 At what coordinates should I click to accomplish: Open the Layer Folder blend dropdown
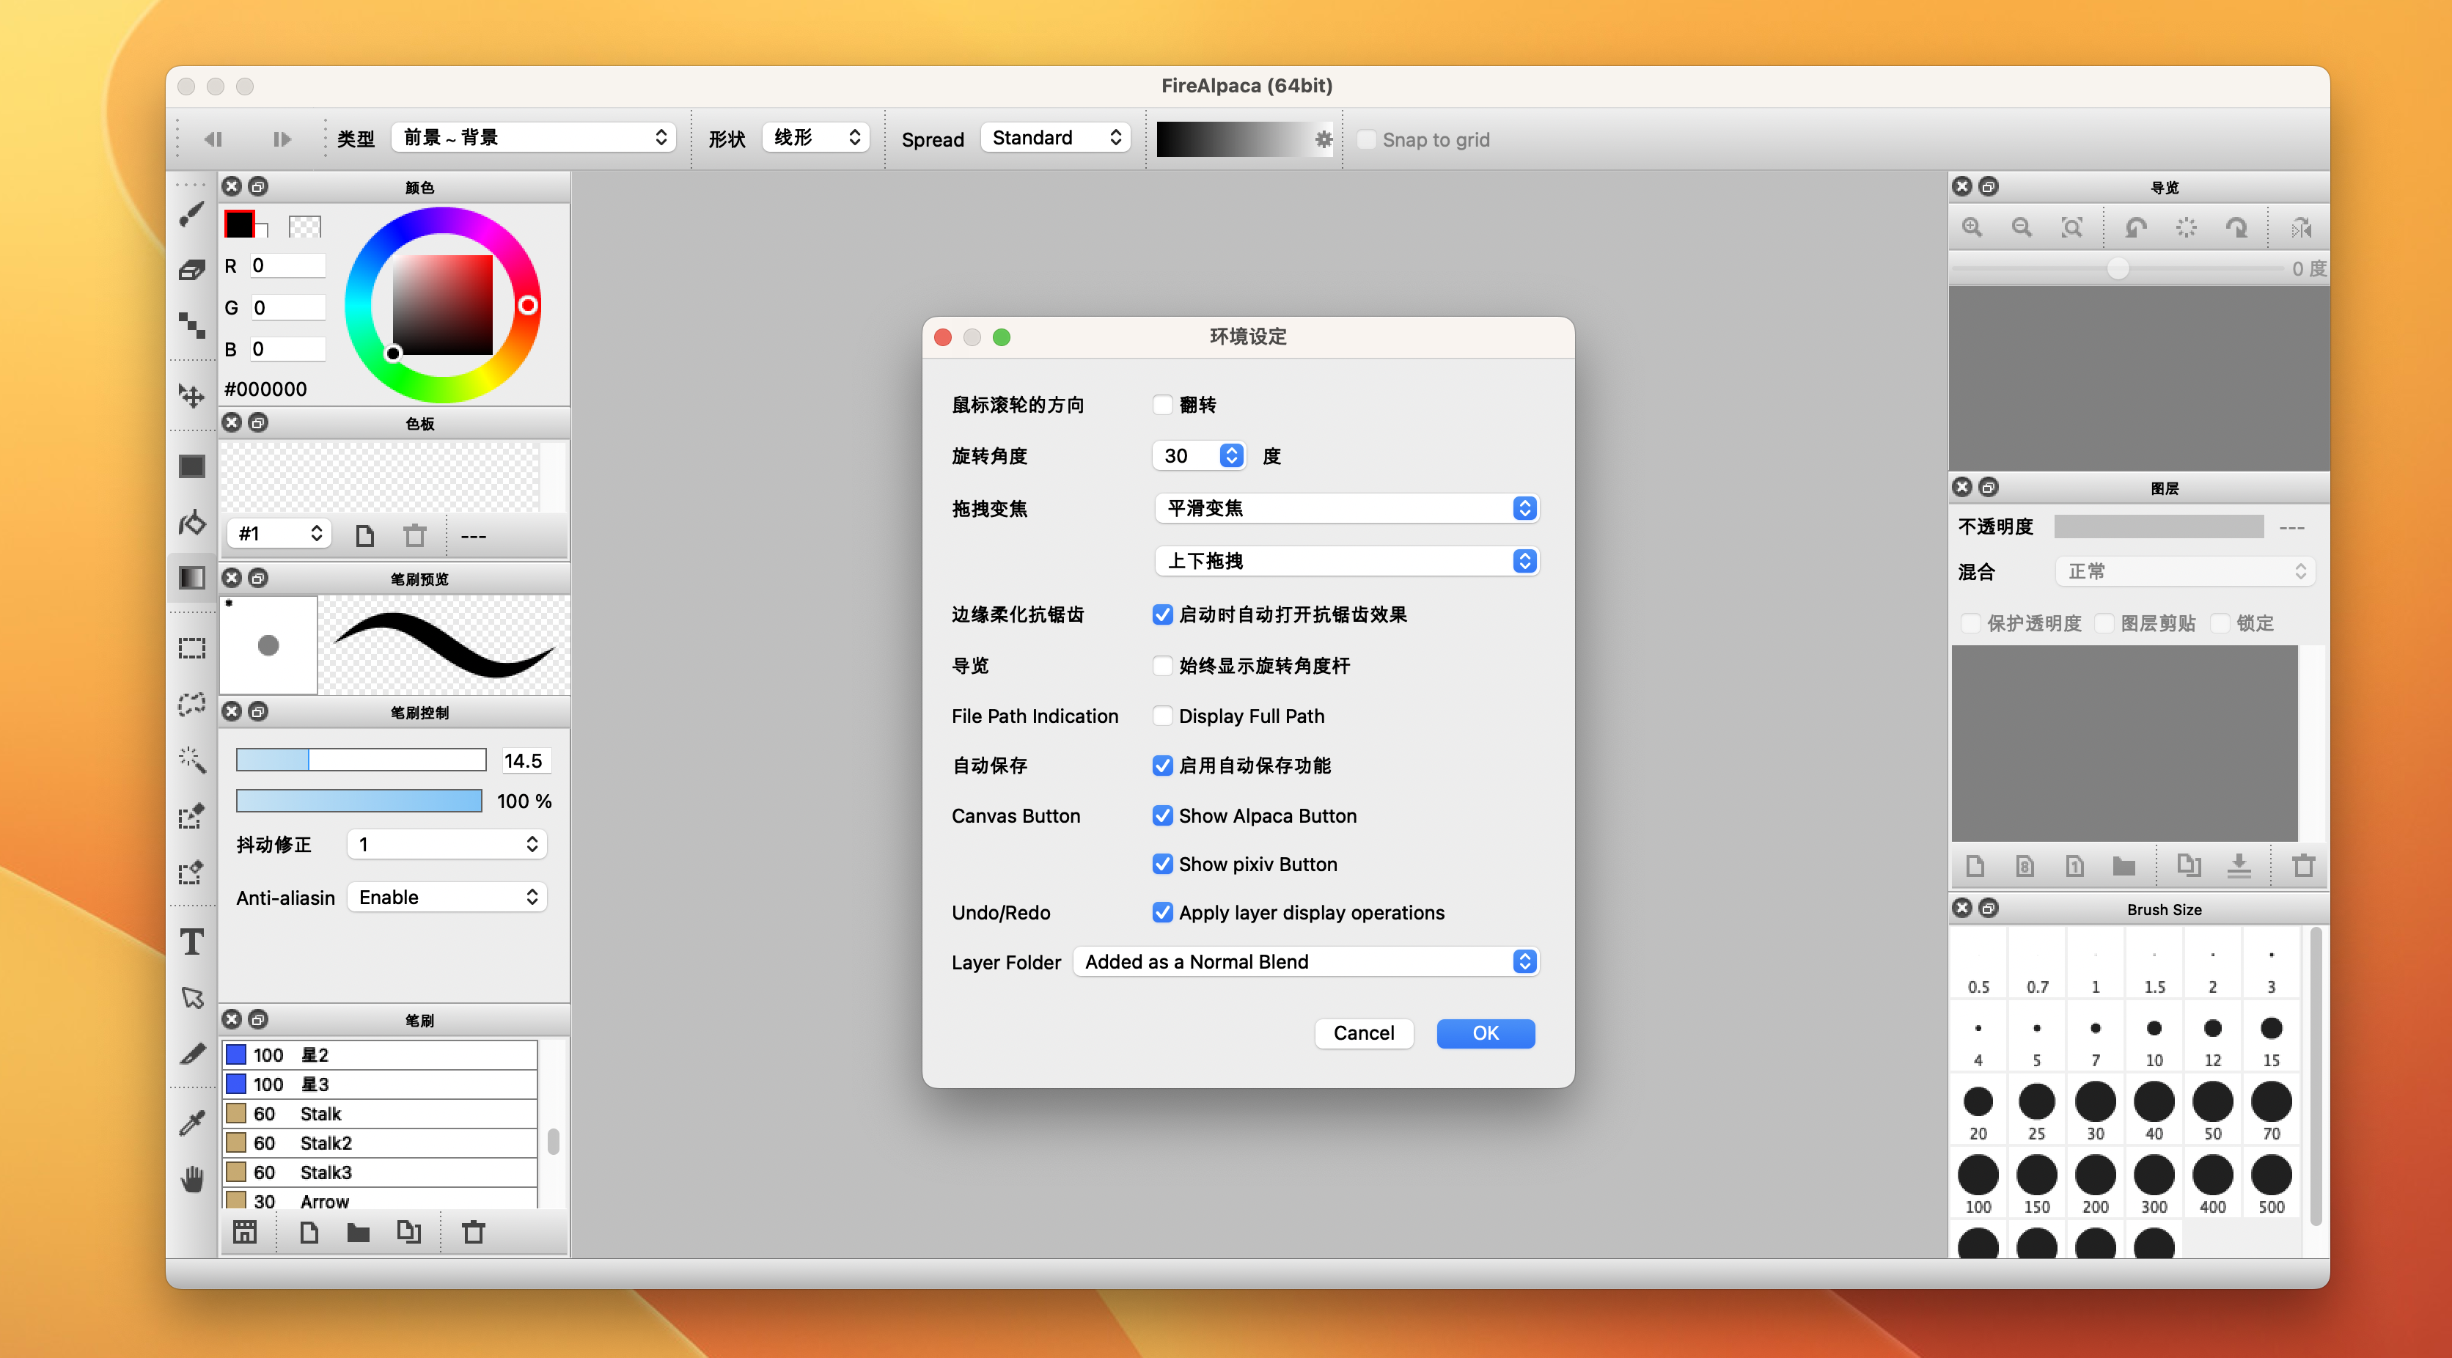[1305, 961]
